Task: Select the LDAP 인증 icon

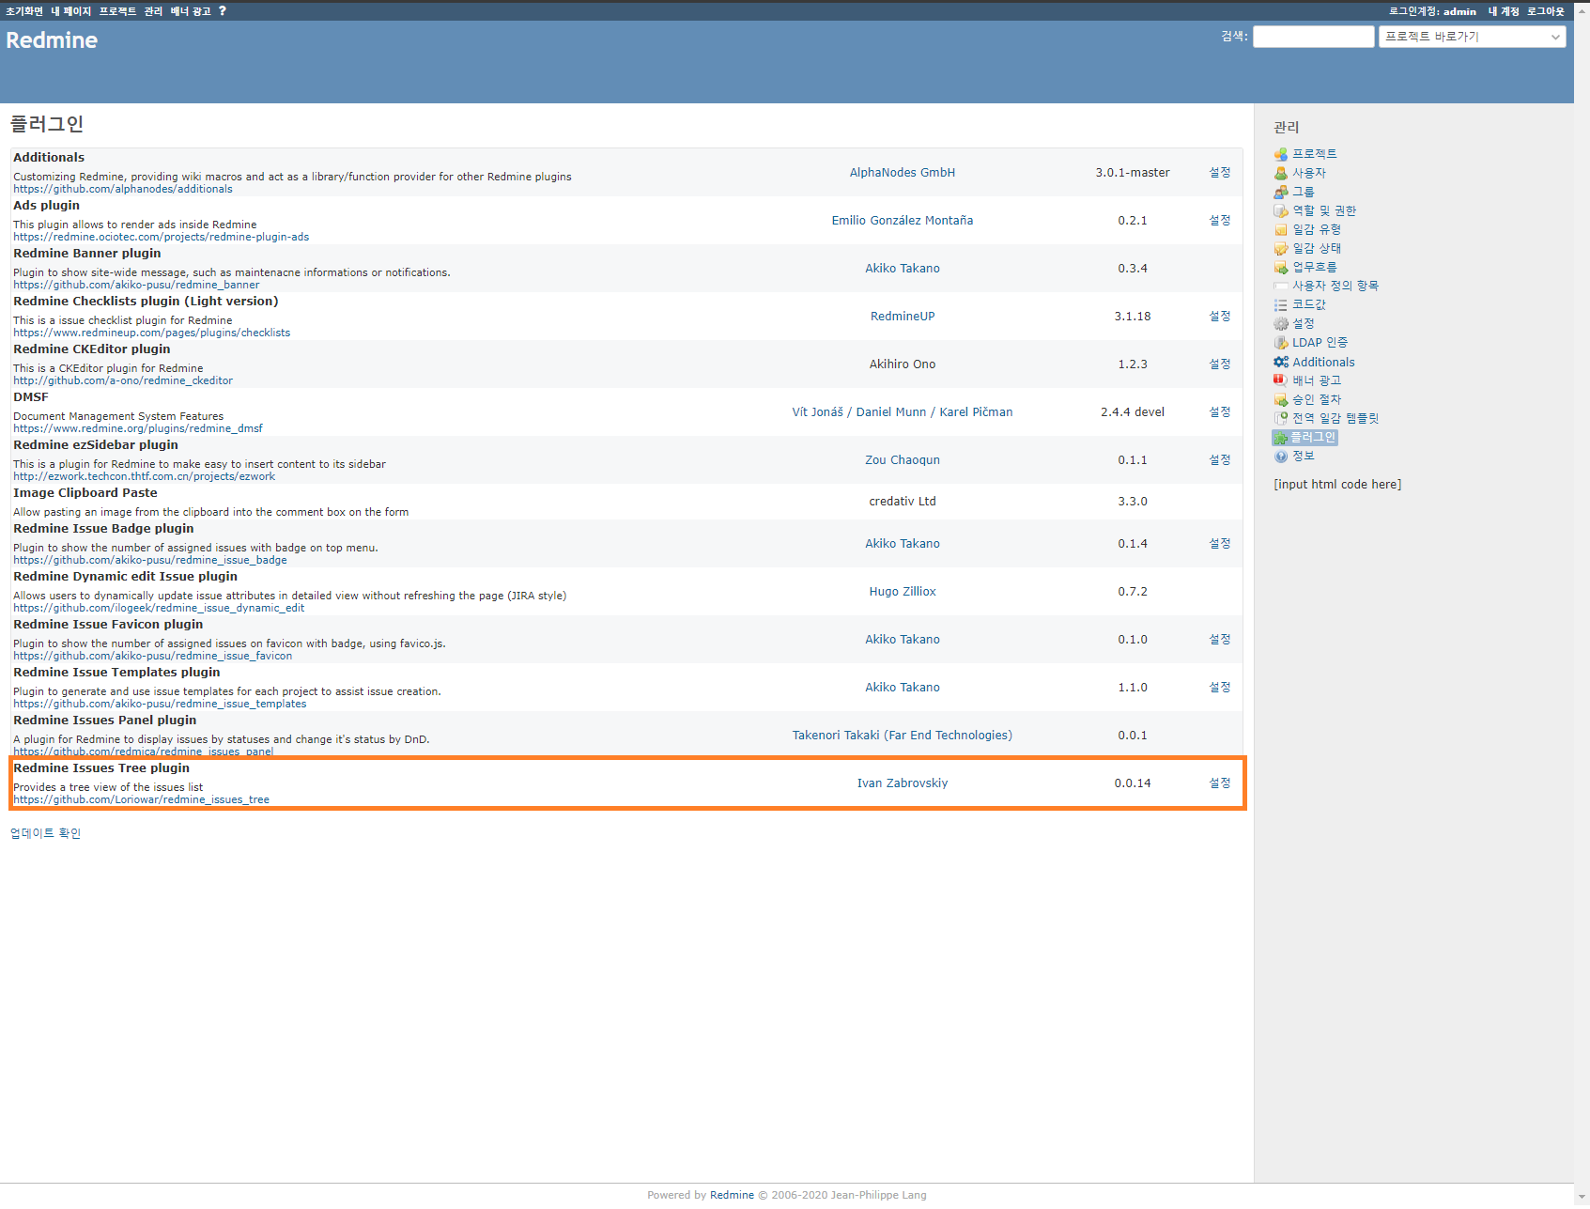Action: [x=1281, y=342]
